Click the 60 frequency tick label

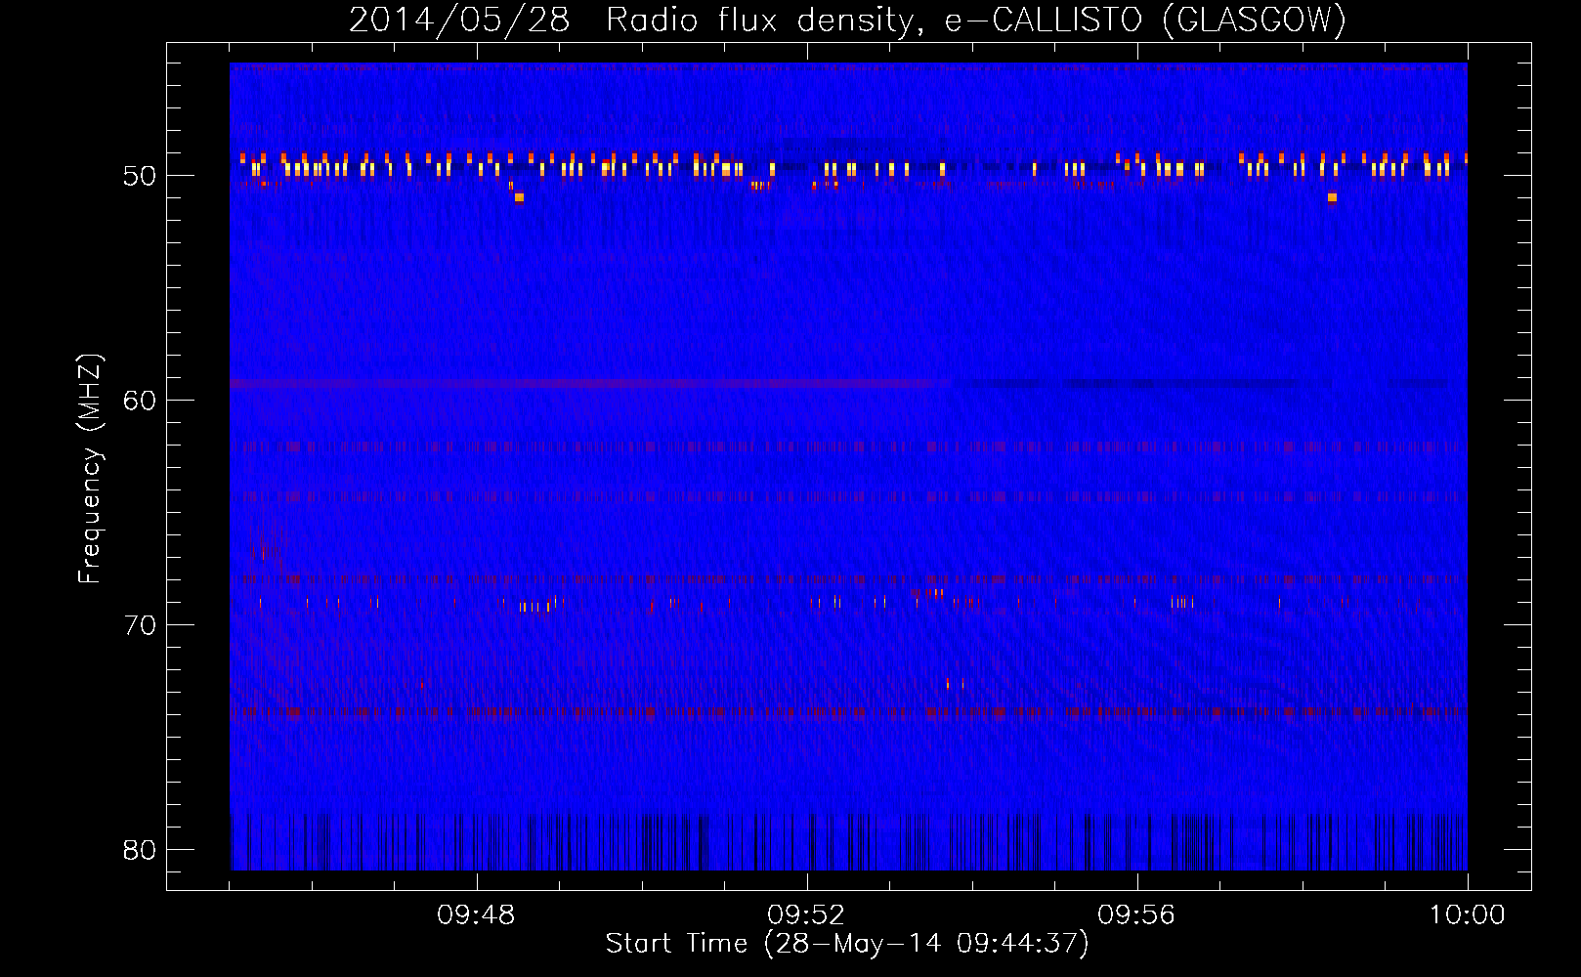[x=141, y=401]
